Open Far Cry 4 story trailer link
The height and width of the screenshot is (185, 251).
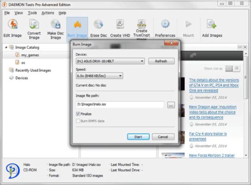[208, 136]
